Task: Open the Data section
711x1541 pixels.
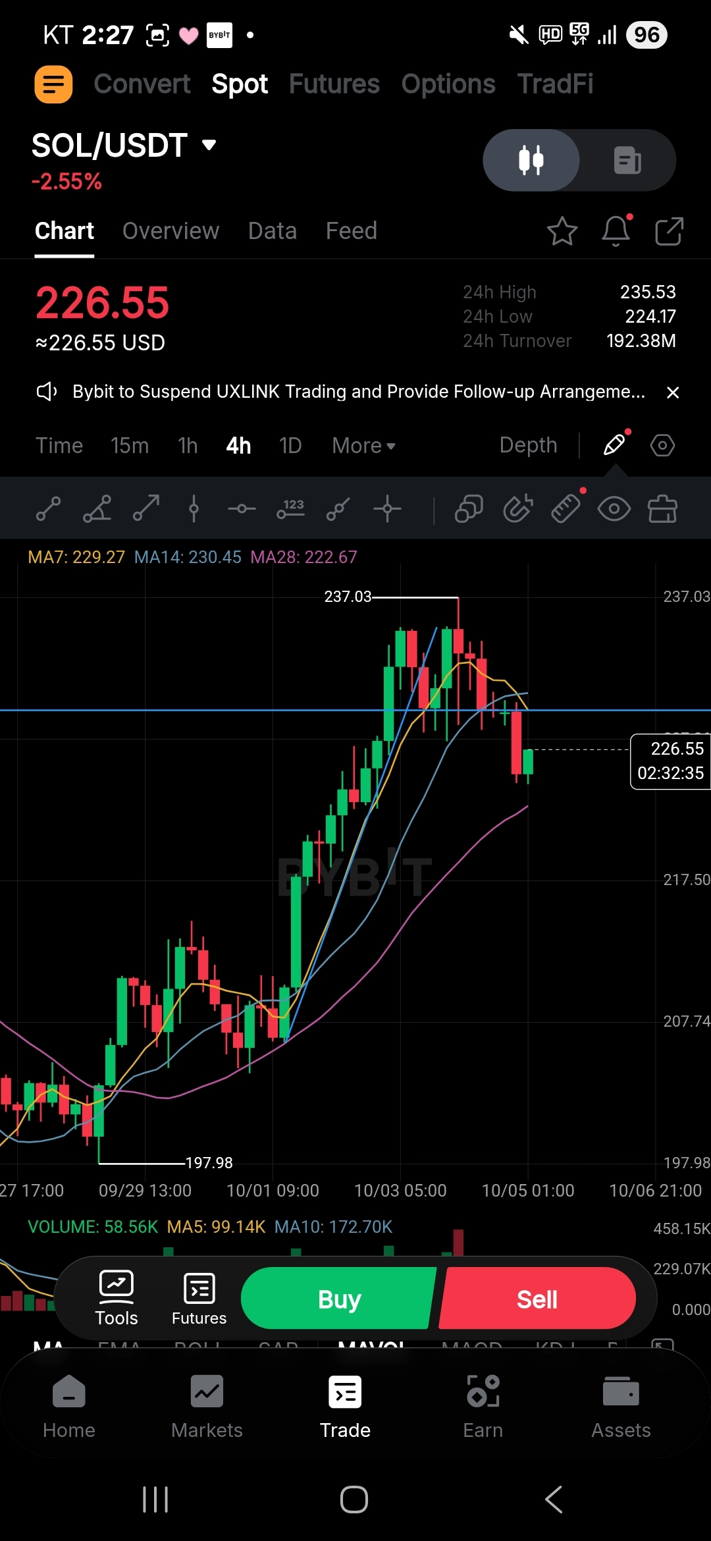Action: (x=273, y=231)
